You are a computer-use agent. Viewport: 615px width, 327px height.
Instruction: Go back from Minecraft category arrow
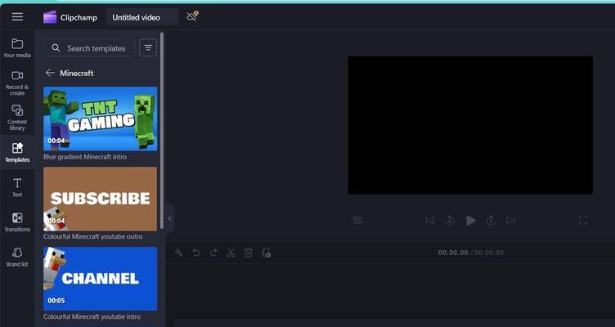pyautogui.click(x=50, y=73)
